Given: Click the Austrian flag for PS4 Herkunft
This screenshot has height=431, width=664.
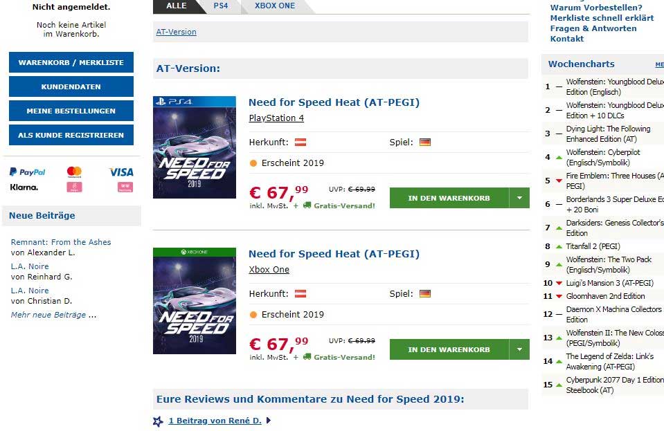Looking at the screenshot, I should [300, 142].
